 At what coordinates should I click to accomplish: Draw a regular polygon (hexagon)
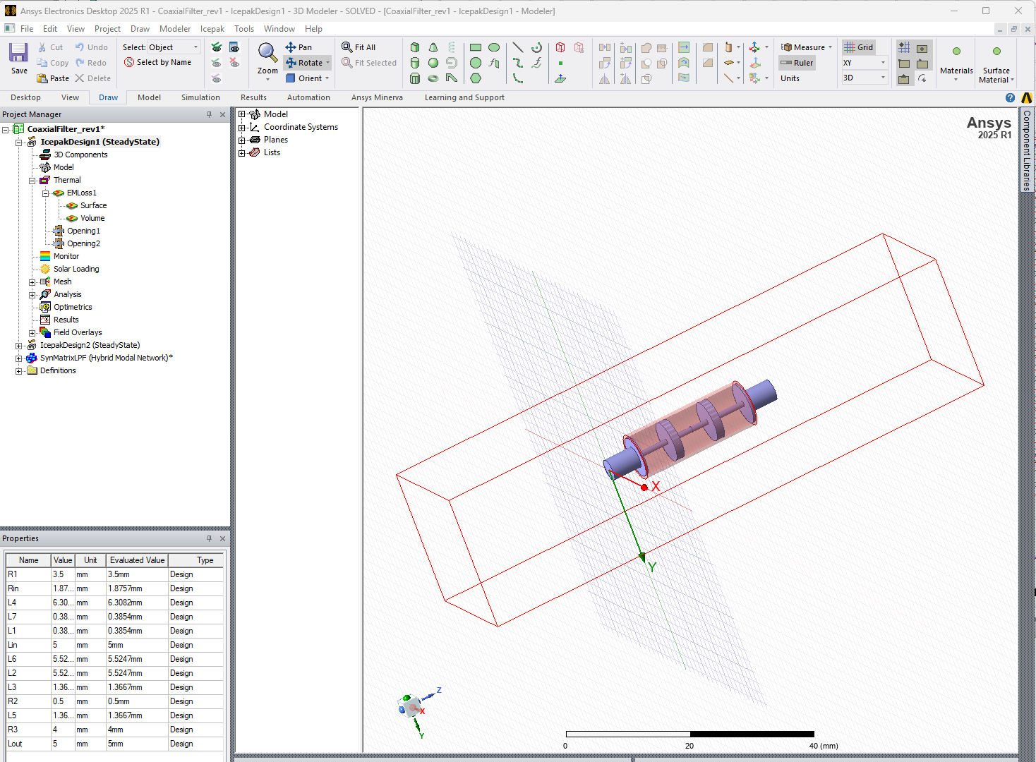[476, 78]
